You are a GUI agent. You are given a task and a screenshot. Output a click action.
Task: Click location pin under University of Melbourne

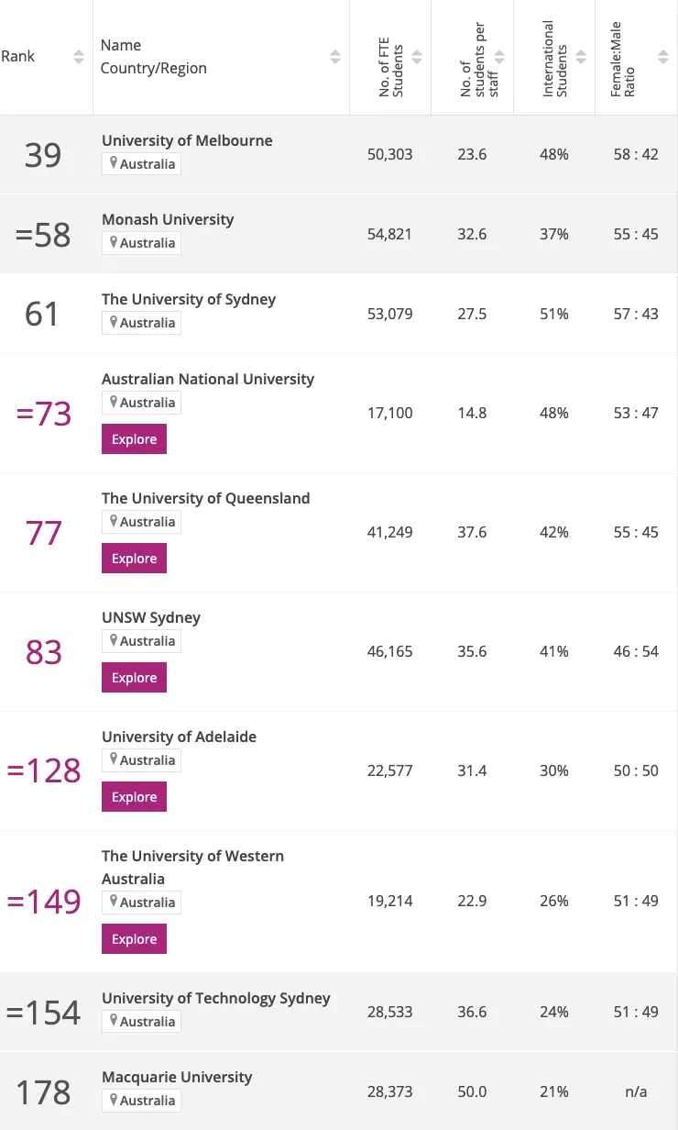click(114, 164)
